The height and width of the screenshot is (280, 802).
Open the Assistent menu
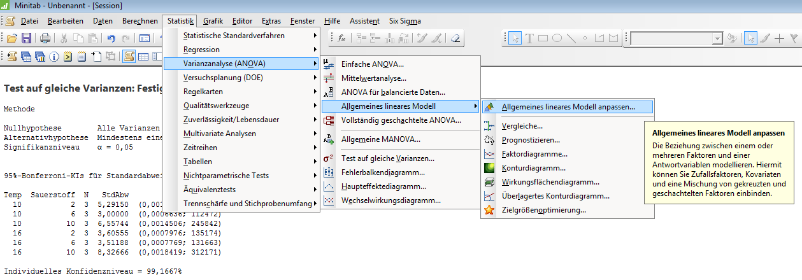[365, 21]
